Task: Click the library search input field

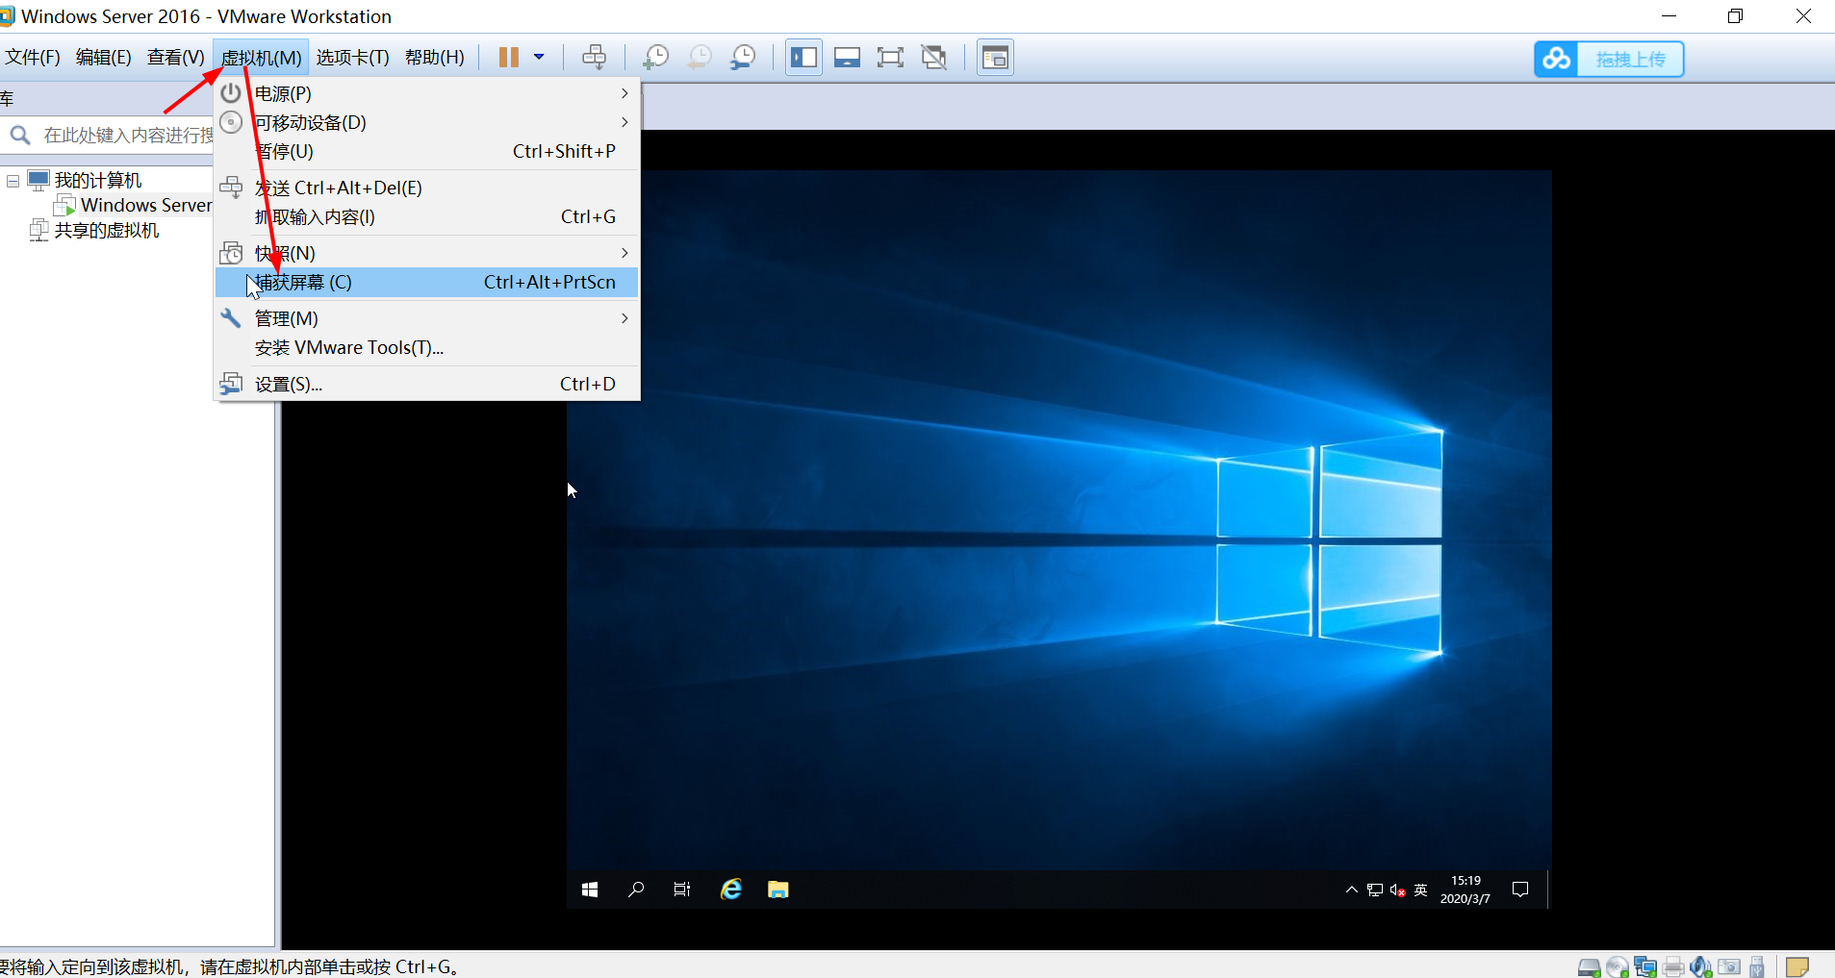Action: (127, 136)
